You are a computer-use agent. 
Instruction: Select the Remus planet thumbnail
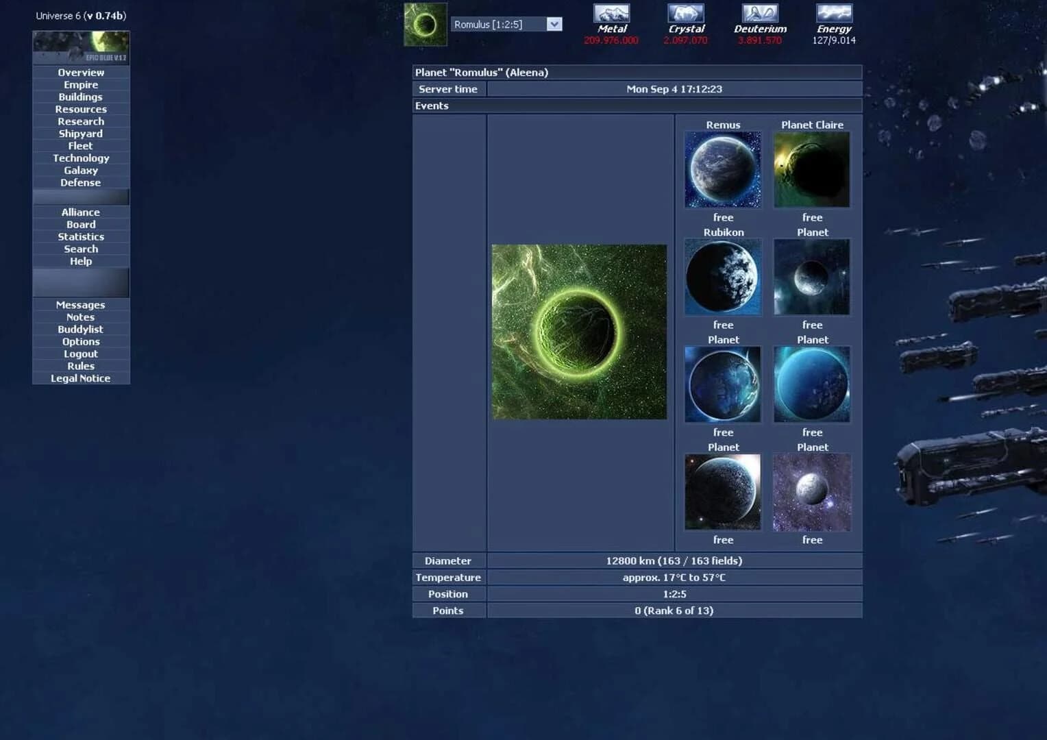[722, 169]
